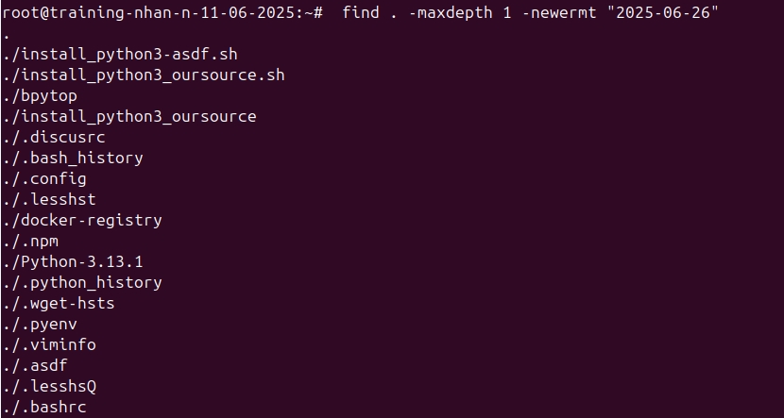
Task: Click the ./.viminfo line
Action: pyautogui.click(x=49, y=344)
